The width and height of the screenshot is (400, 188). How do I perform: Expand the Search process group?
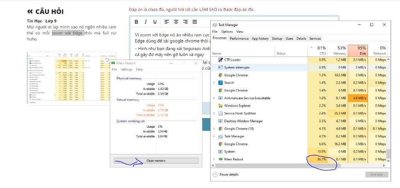[214, 83]
